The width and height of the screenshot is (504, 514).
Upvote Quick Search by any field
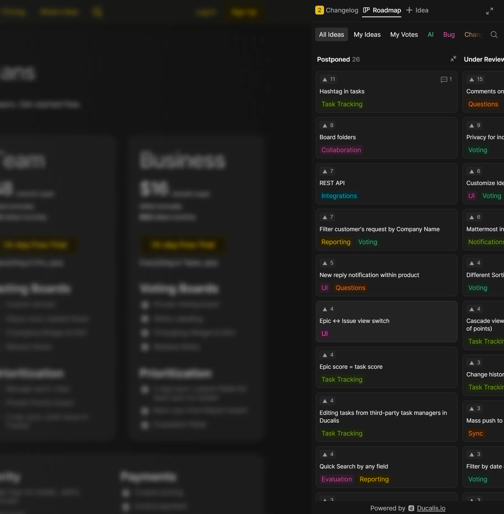click(x=327, y=454)
